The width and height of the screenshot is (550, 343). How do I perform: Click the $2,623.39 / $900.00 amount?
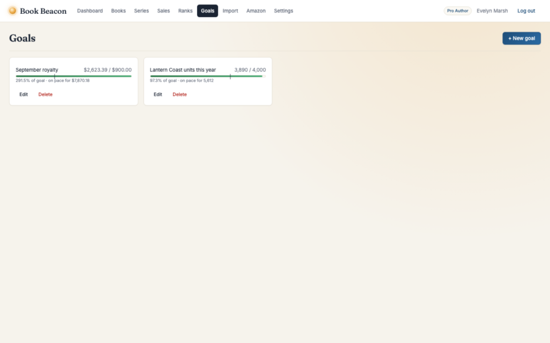(x=108, y=70)
